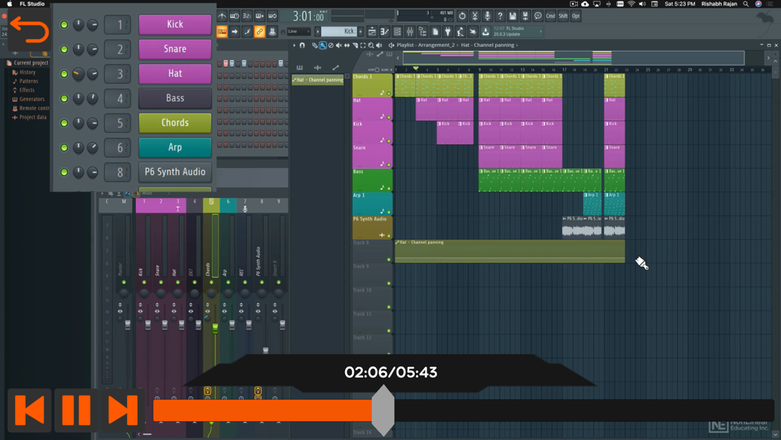Image resolution: width=781 pixels, height=440 pixels.
Task: Open the Piano roll window icon
Action: (x=384, y=32)
